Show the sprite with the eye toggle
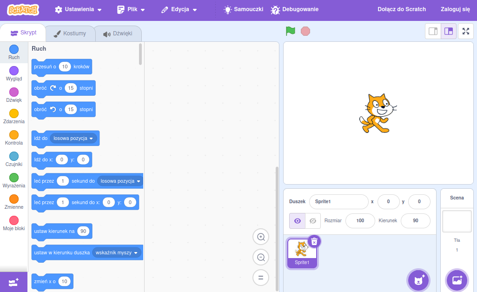The height and width of the screenshot is (292, 477). (298, 221)
